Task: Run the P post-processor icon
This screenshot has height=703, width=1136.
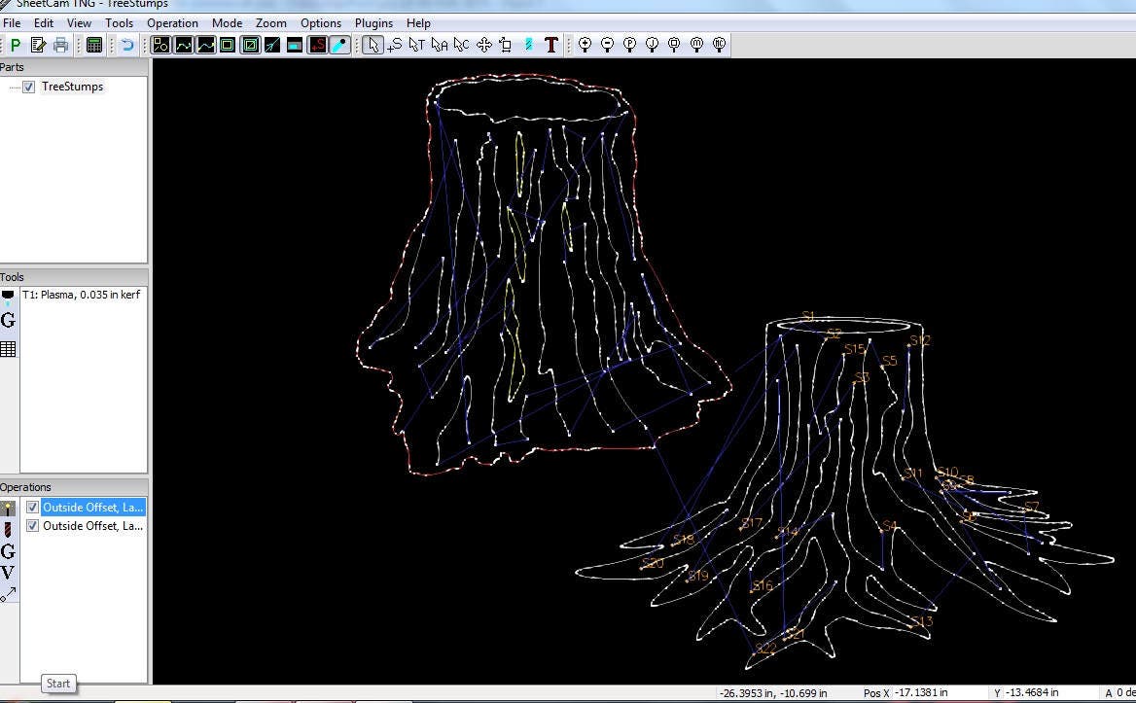Action: pyautogui.click(x=15, y=44)
